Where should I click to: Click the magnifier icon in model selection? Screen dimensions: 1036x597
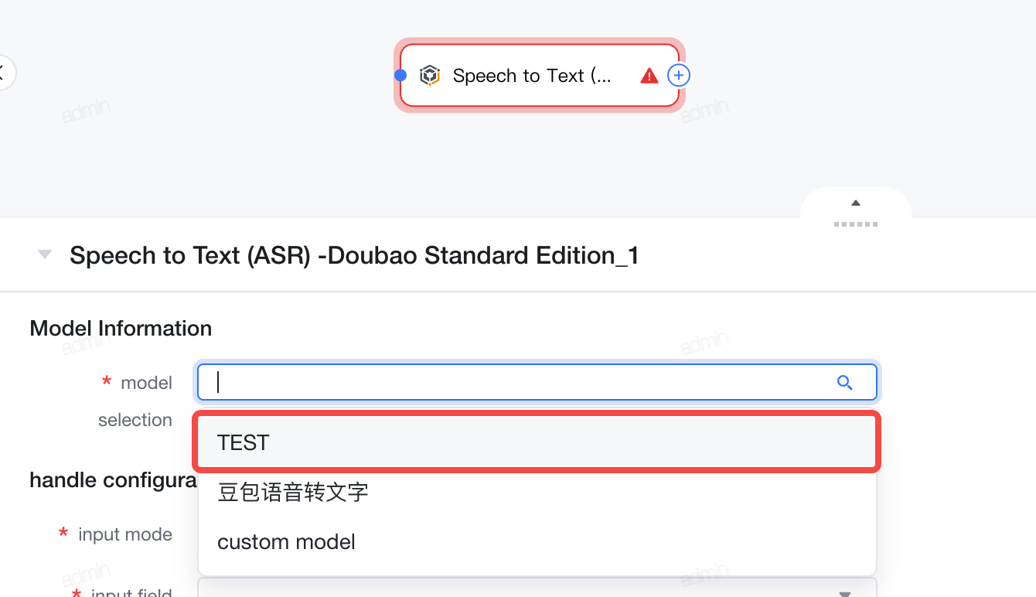(x=845, y=382)
